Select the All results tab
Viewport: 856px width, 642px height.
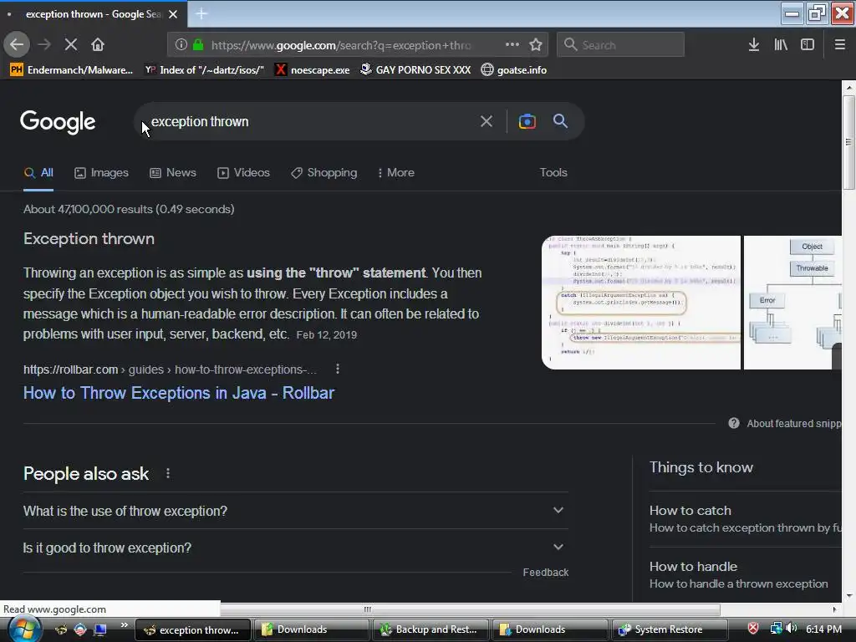click(38, 172)
